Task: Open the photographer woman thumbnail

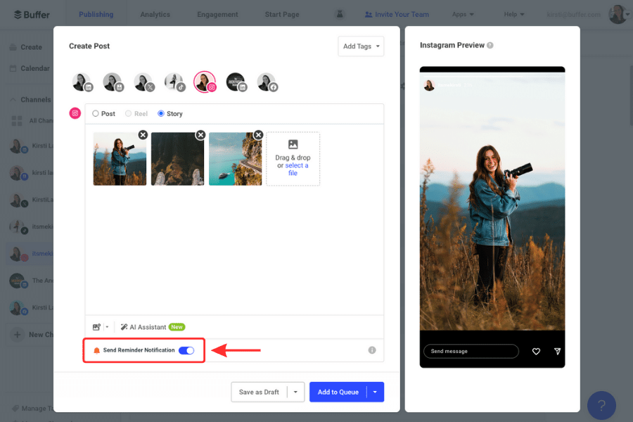Action: pyautogui.click(x=120, y=159)
